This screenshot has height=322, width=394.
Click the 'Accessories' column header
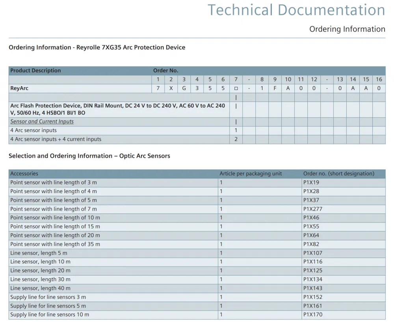tap(24, 173)
